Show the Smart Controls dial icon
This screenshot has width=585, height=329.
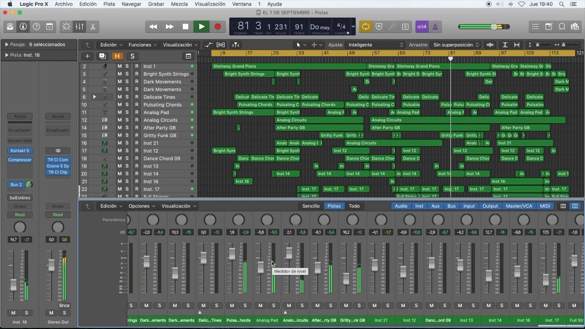pos(66,27)
